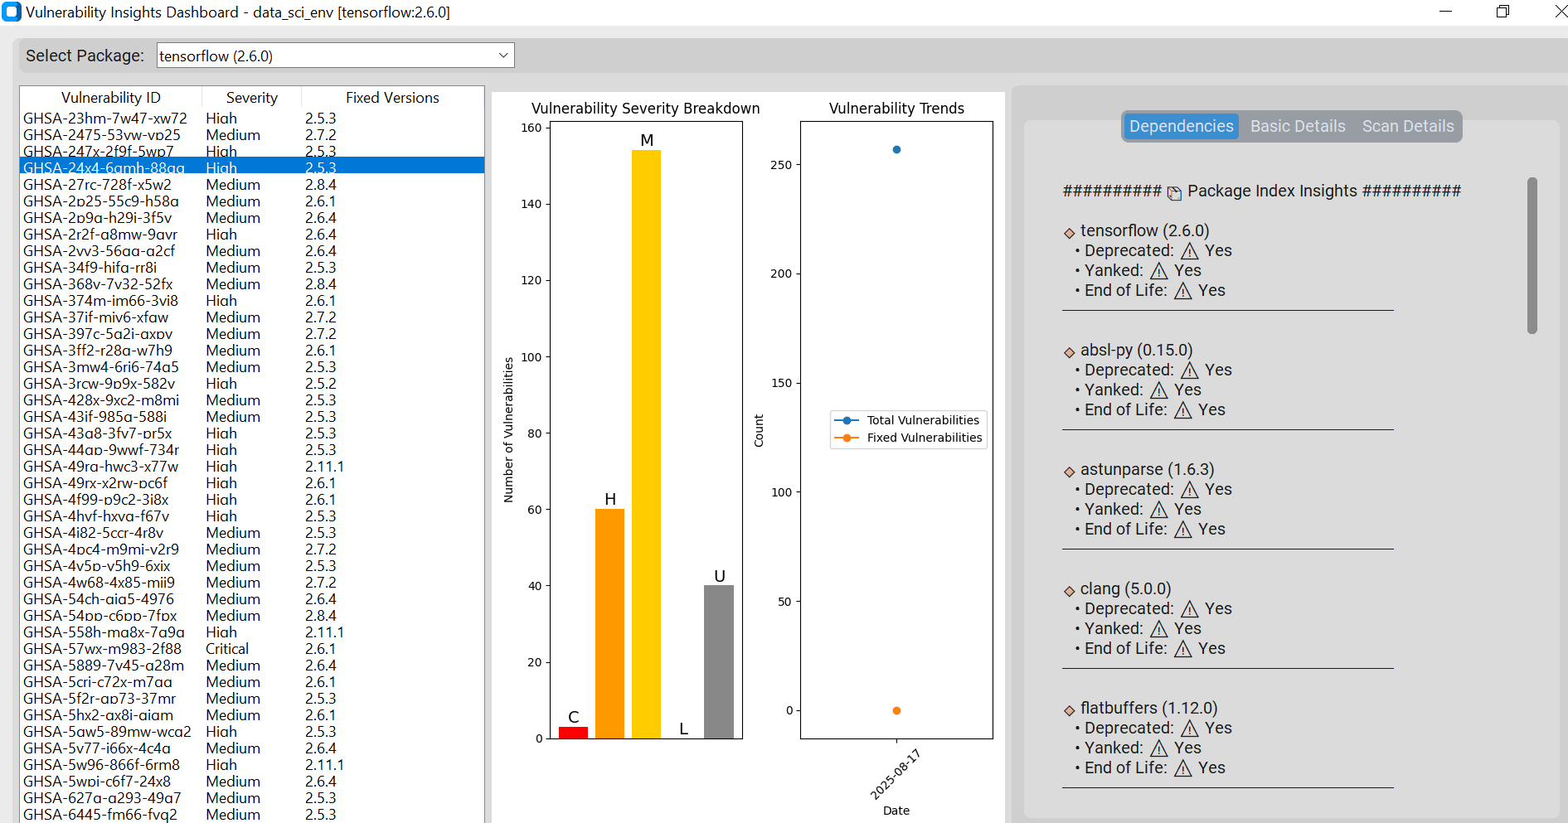Select row GHSA-368v-7v32-52fx
Image resolution: width=1568 pixels, height=823 pixels.
[252, 284]
